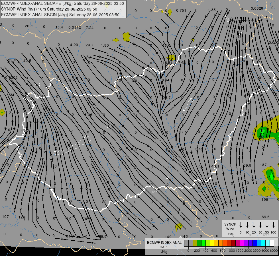Click the grid value '7.24'
Viewport: 279px width, 256px height.
click(x=90, y=28)
